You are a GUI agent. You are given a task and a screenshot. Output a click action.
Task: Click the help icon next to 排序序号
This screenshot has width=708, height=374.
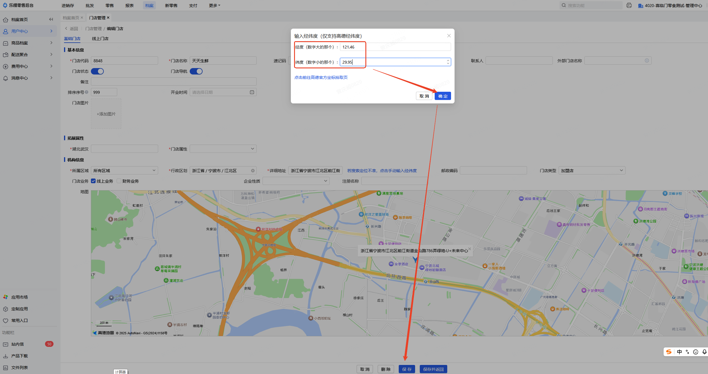coord(87,92)
